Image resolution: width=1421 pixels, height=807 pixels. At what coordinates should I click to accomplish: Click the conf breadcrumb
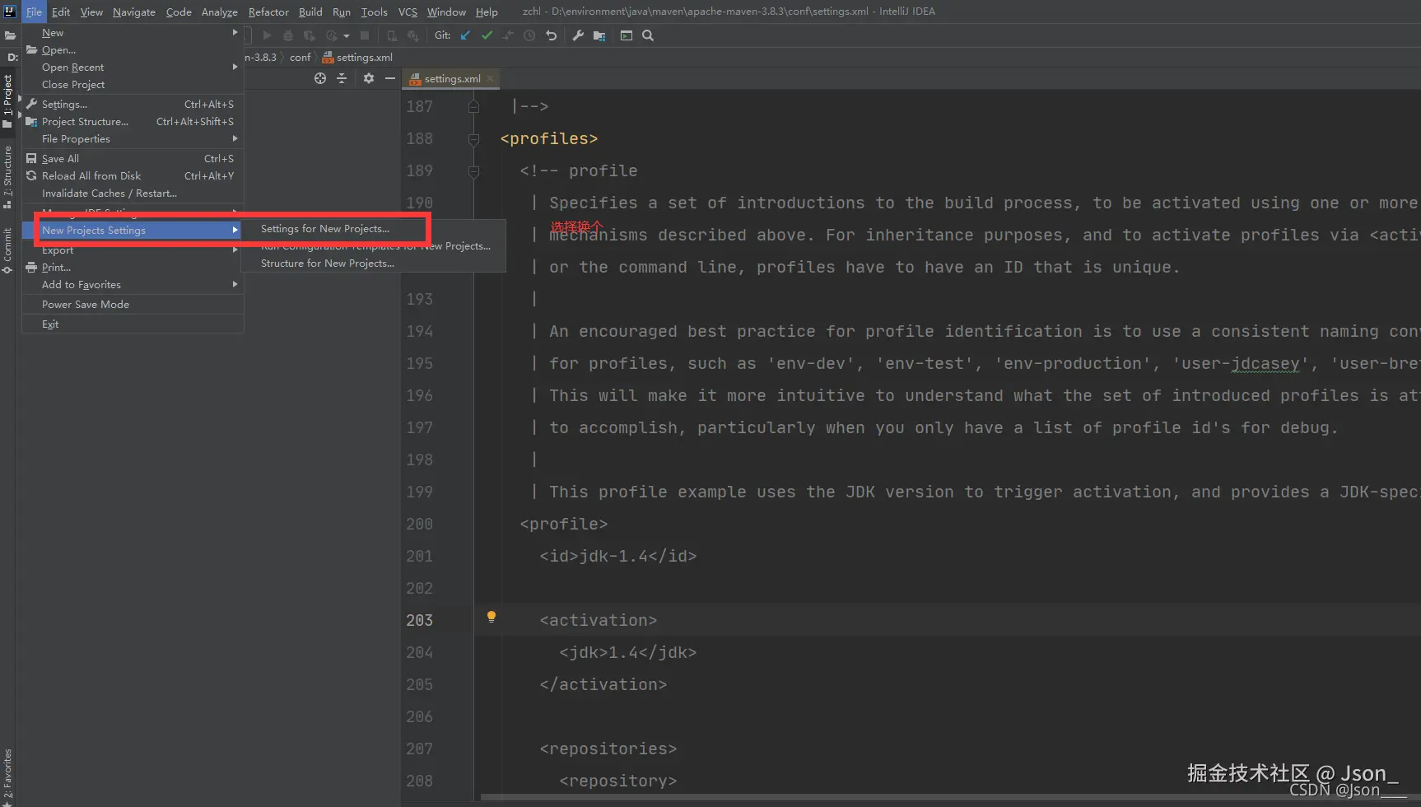300,58
